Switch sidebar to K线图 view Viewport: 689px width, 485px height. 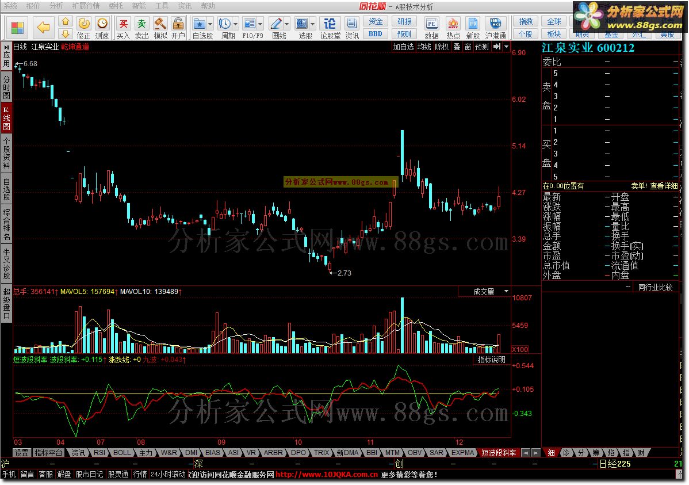coord(6,118)
